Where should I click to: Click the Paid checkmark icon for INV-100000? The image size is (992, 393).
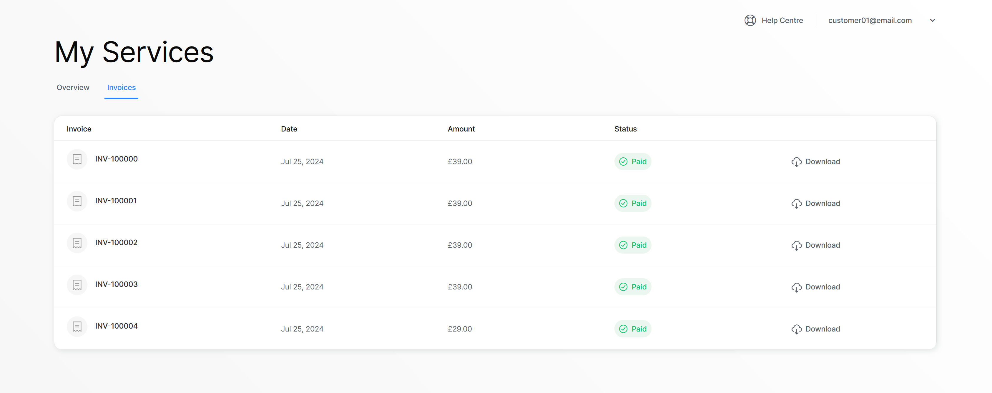pos(623,162)
